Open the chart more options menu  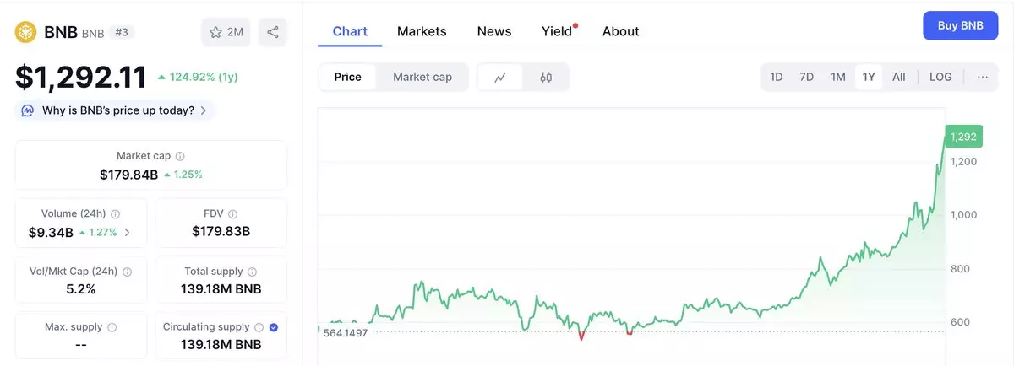tap(983, 77)
